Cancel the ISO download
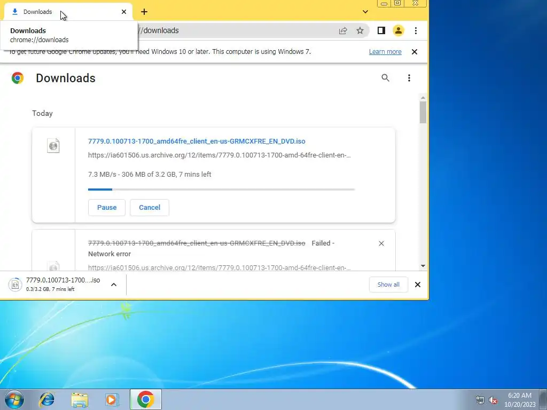The width and height of the screenshot is (547, 410). pos(150,208)
